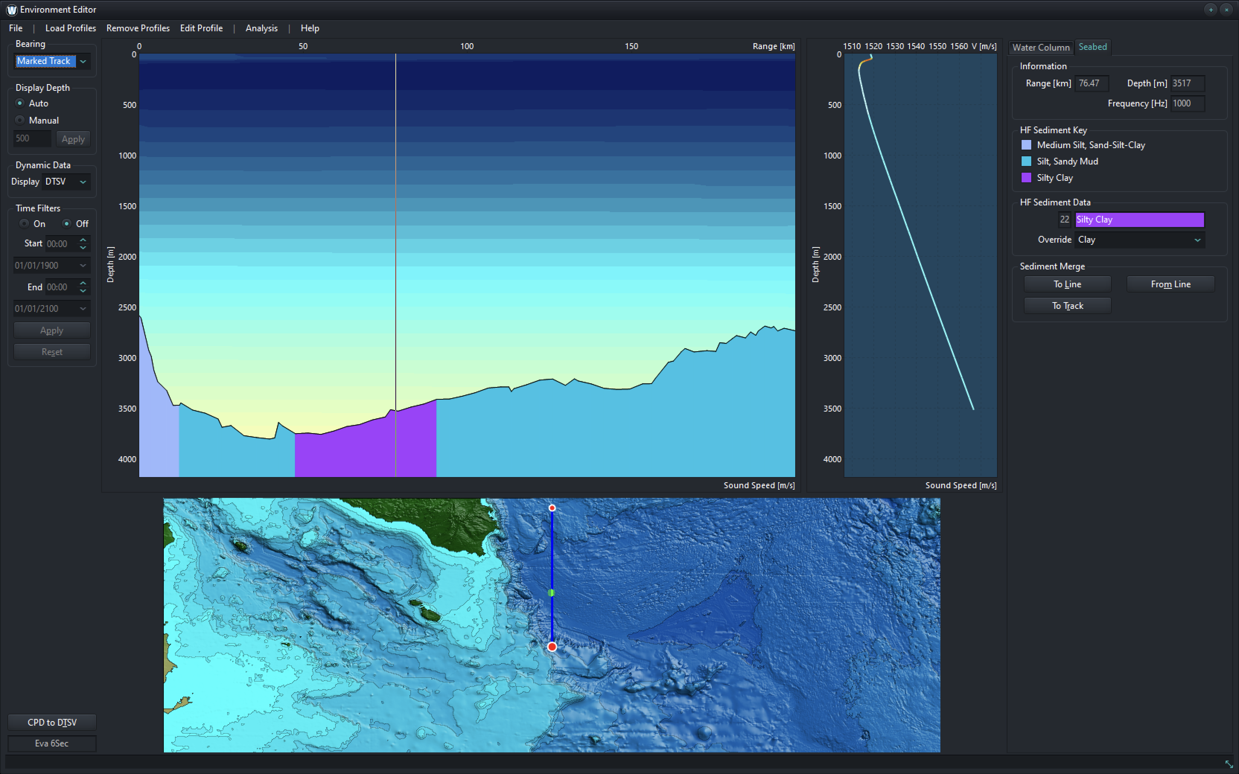This screenshot has width=1239, height=774.
Task: Click the Remove Profiles toolbar icon
Action: tap(138, 28)
